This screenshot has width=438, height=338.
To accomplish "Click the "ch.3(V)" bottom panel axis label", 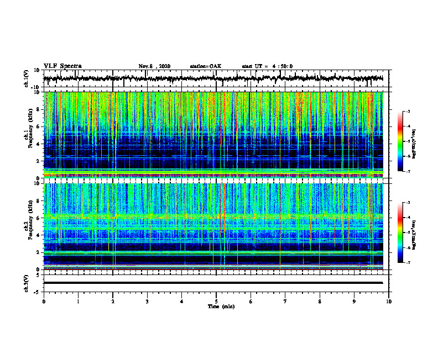I will click(x=27, y=284).
